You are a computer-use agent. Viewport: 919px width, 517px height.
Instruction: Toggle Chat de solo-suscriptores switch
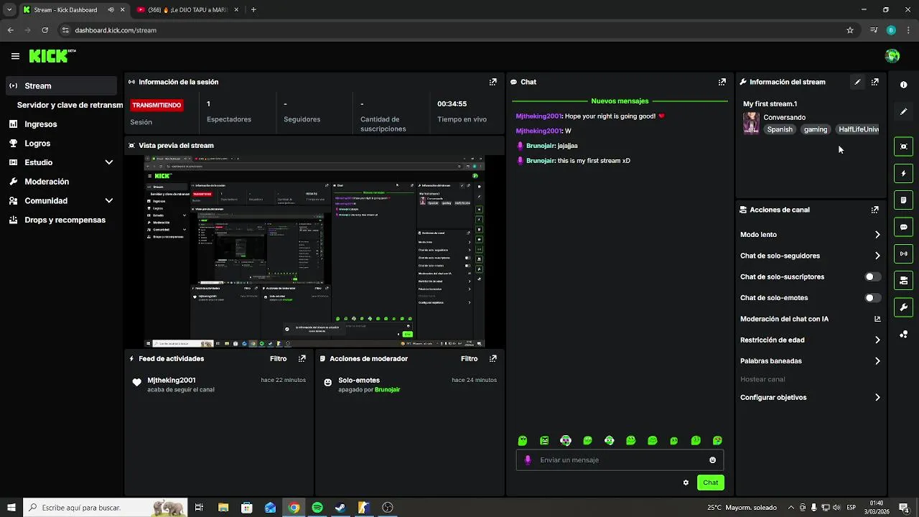(x=872, y=276)
